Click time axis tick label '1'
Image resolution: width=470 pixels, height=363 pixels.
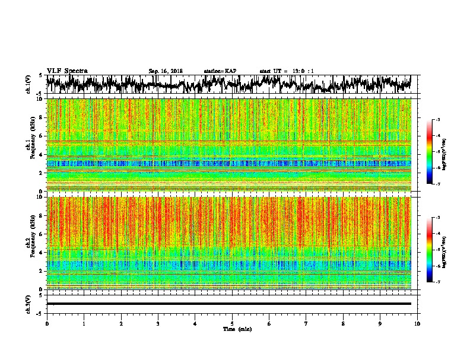point(84,324)
